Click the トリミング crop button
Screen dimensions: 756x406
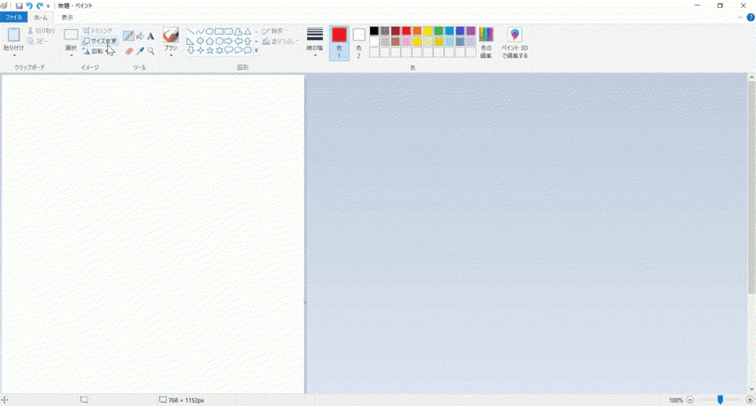tap(98, 31)
